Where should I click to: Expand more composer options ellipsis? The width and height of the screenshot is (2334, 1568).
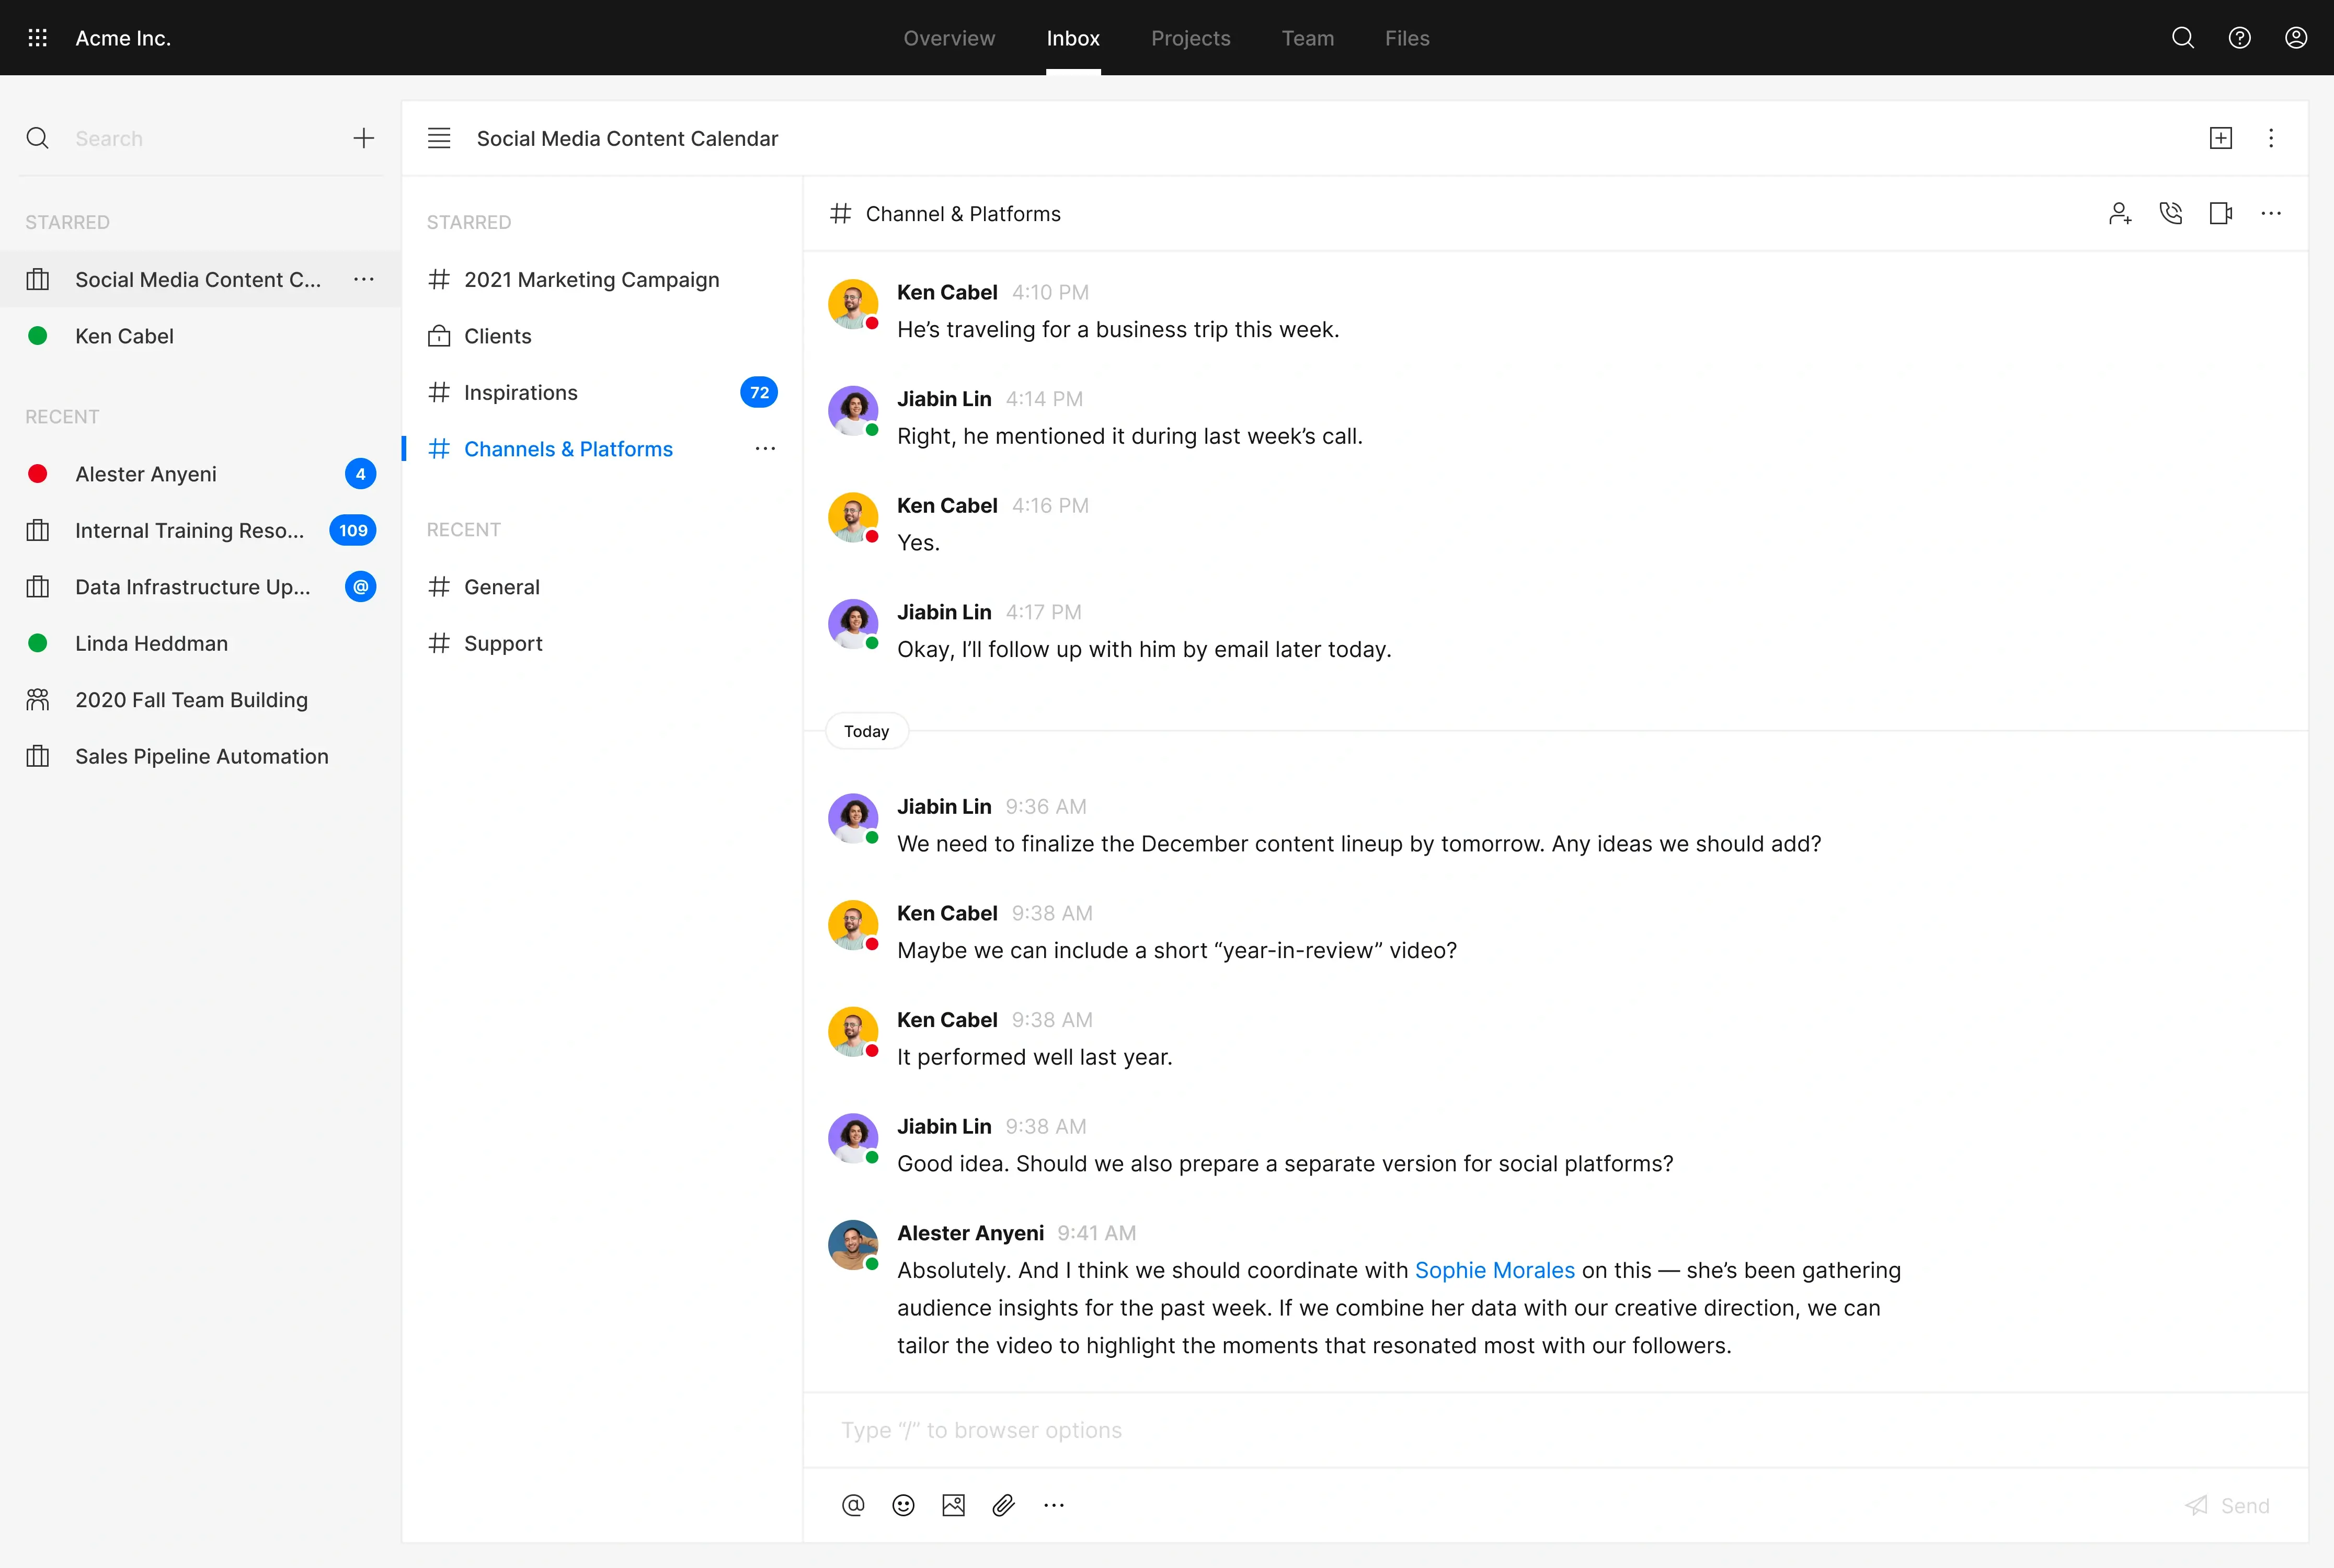pyautogui.click(x=1054, y=1505)
